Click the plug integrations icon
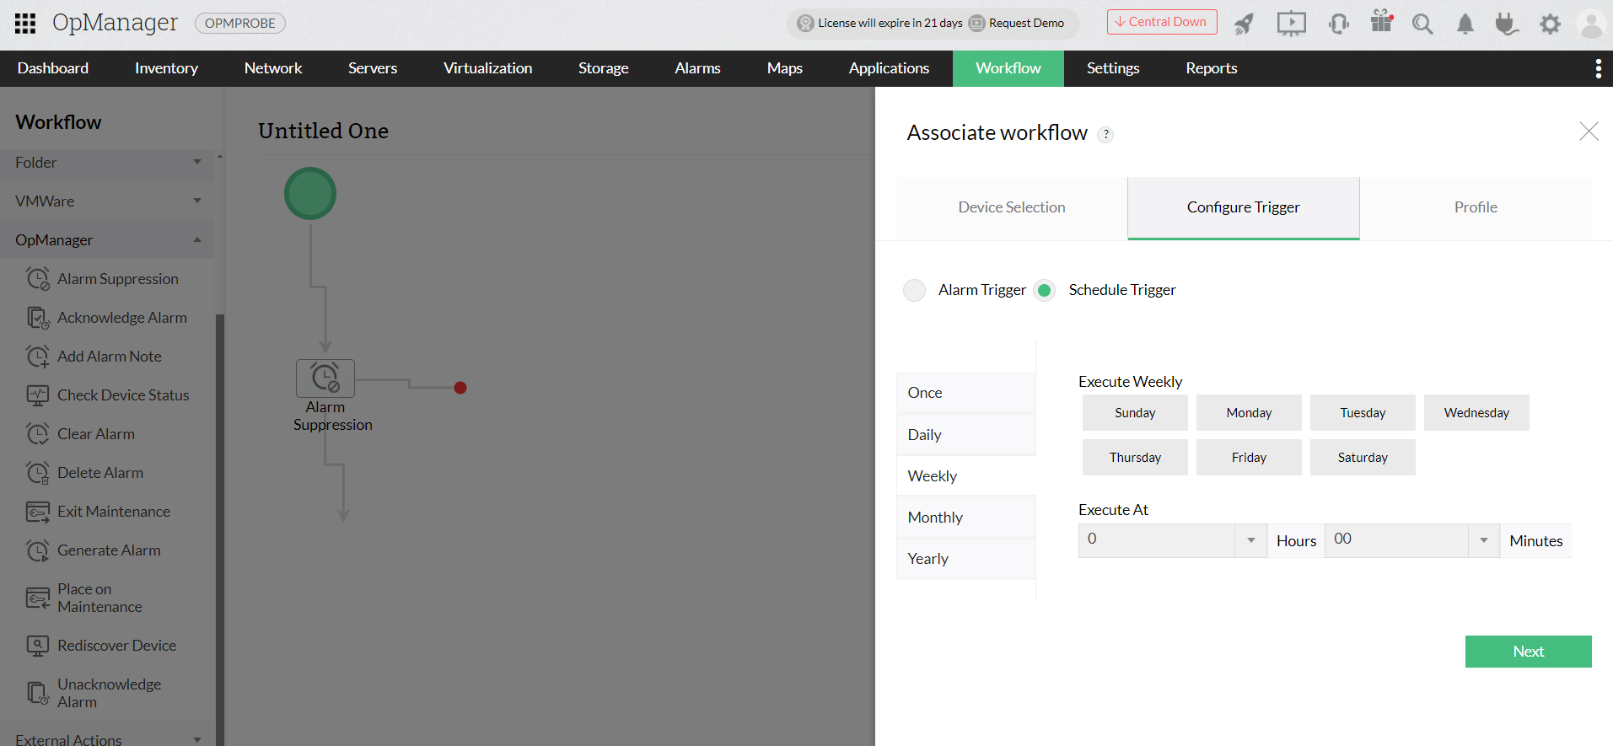This screenshot has width=1613, height=746. pyautogui.click(x=1507, y=24)
